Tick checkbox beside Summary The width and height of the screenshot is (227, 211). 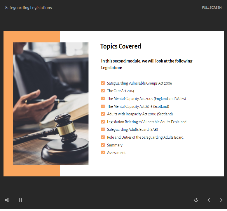103,145
